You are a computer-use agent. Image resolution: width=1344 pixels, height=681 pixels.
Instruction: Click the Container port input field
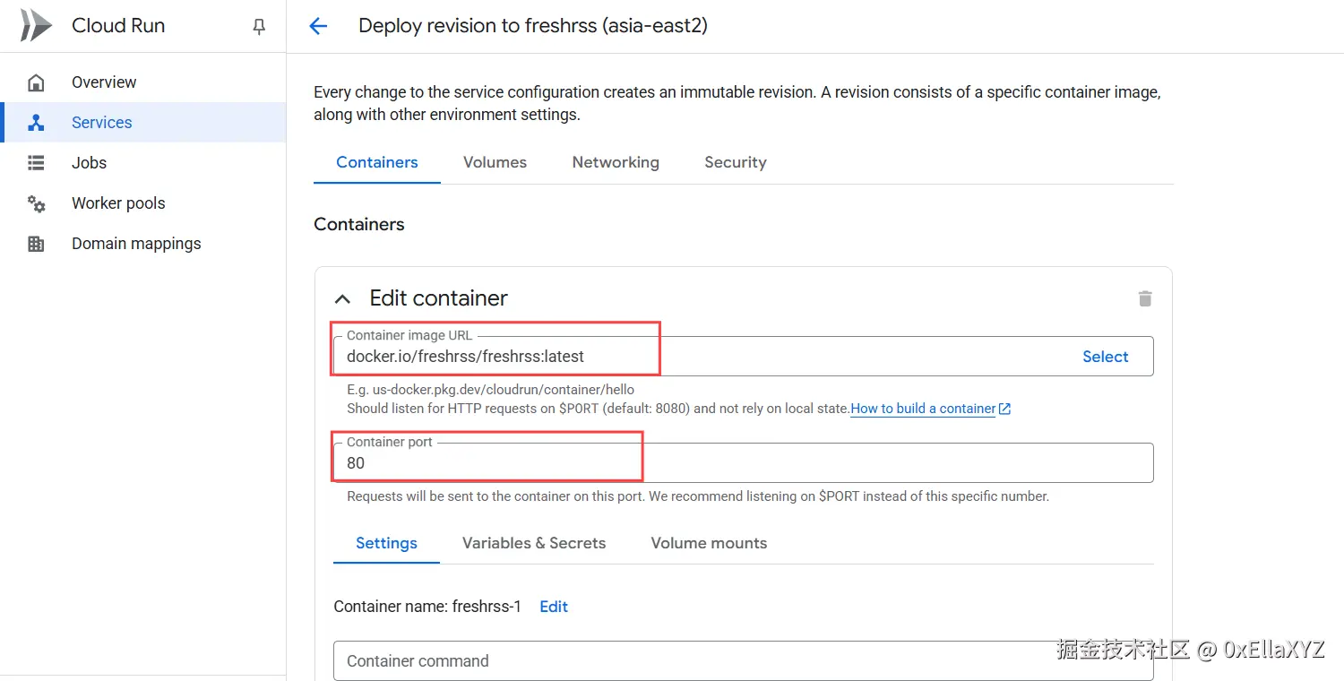tap(742, 463)
